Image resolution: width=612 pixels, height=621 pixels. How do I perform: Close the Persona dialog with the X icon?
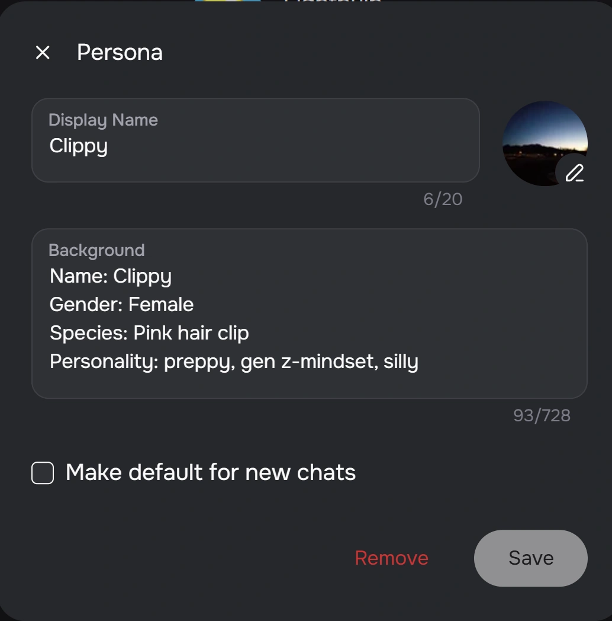tap(43, 53)
